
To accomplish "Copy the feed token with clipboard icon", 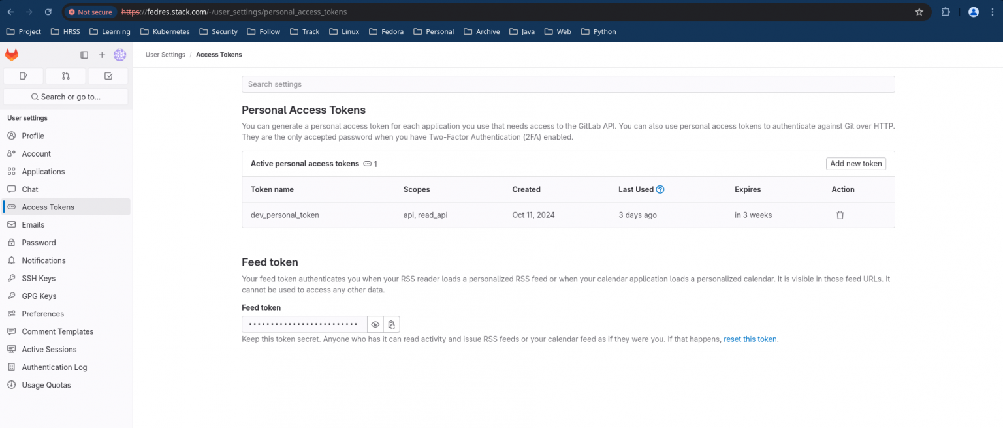I will coord(391,324).
